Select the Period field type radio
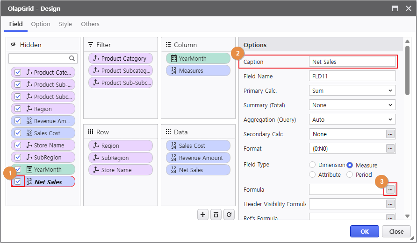Viewport: 417px width, 243px height. [350, 175]
